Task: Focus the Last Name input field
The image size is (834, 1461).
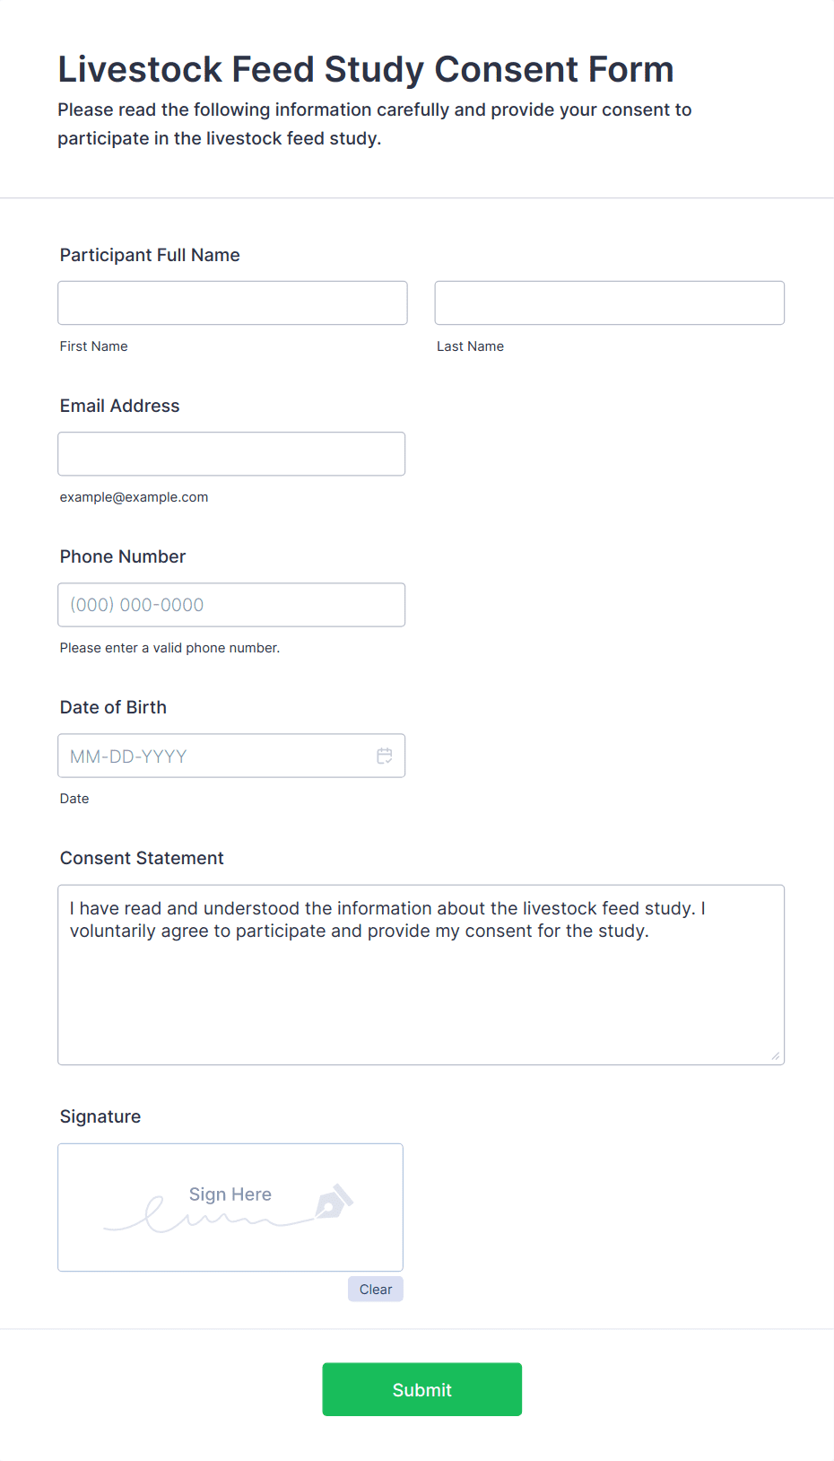Action: (x=609, y=303)
